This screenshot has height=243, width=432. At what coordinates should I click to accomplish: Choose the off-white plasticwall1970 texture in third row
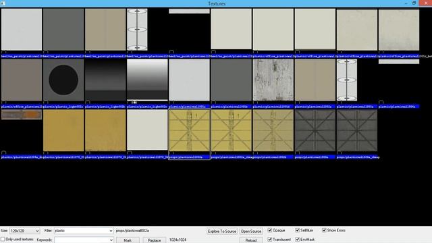[x=147, y=130]
